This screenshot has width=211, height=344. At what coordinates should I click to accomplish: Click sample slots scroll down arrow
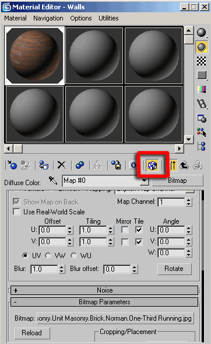[189, 139]
